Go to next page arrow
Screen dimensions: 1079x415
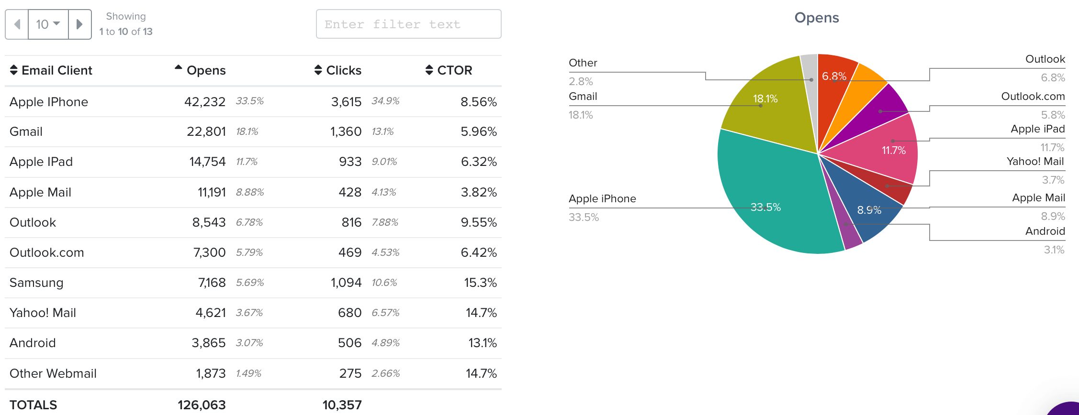pyautogui.click(x=80, y=24)
